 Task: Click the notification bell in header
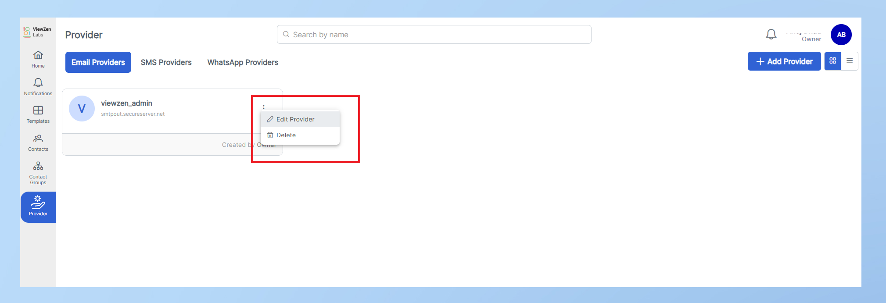(x=771, y=34)
